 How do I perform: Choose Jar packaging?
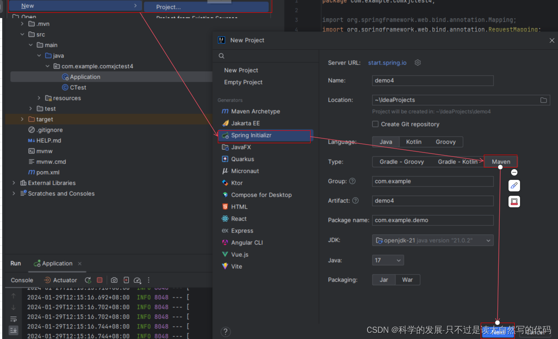point(384,280)
